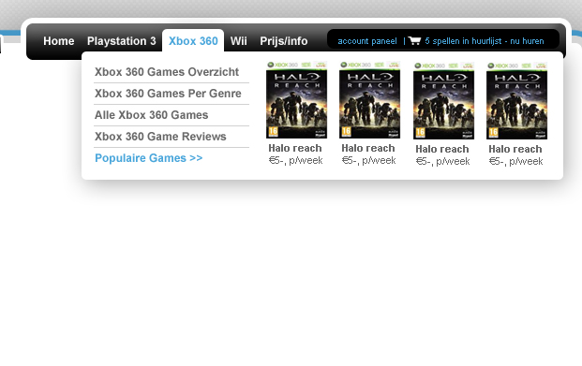Click the shopping cart icon

(414, 40)
